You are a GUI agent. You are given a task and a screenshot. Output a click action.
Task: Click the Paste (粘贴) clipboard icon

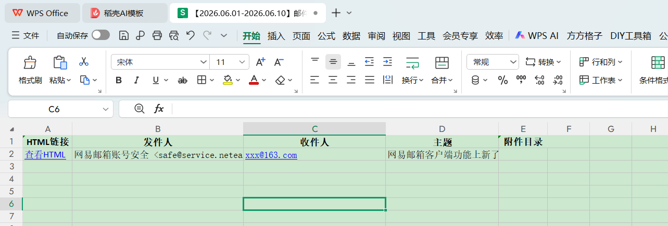(x=60, y=62)
